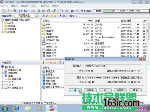Expand the 金狐作品 folder node

6,79
